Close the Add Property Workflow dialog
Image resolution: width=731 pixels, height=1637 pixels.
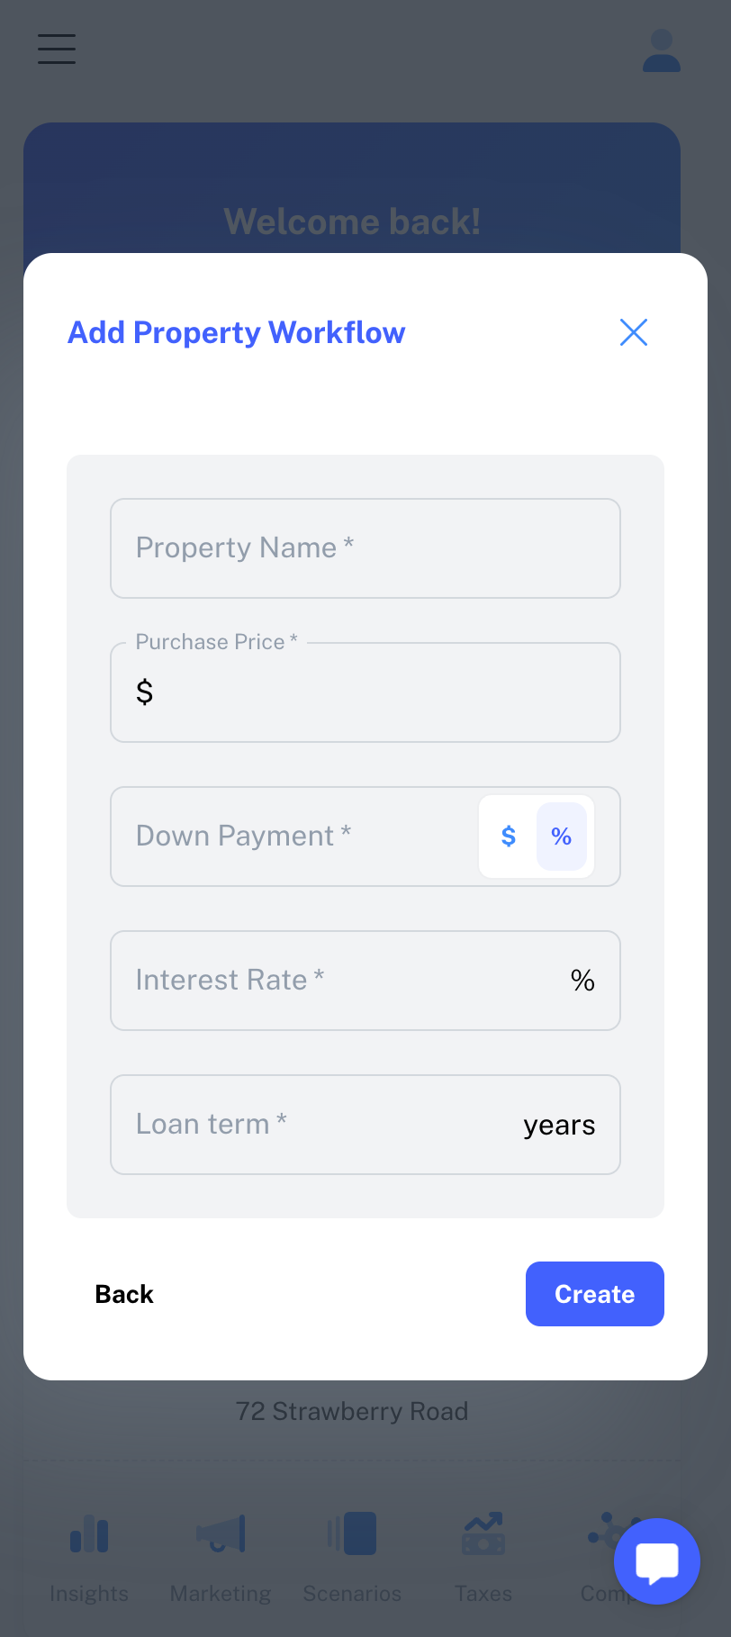[634, 332]
